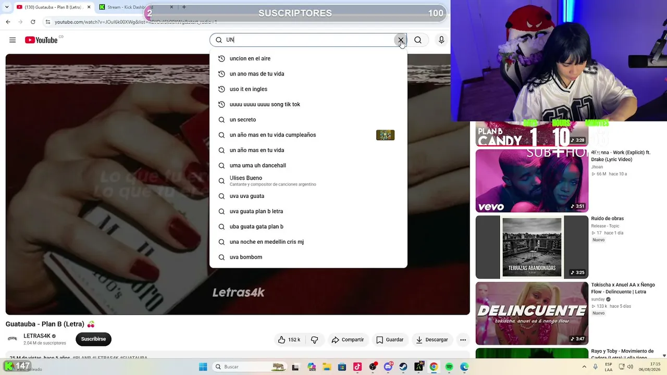This screenshot has height=375, width=667.
Task: Start voice search with the microphone
Action: click(x=441, y=40)
